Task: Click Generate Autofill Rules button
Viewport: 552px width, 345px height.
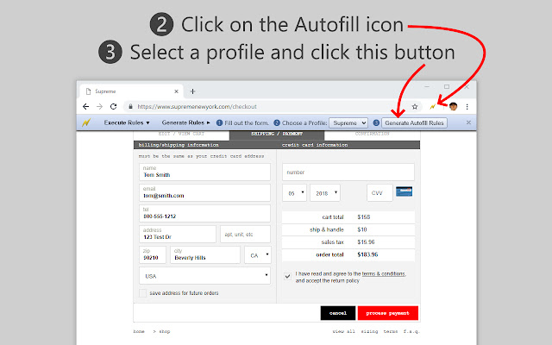Action: pos(414,122)
